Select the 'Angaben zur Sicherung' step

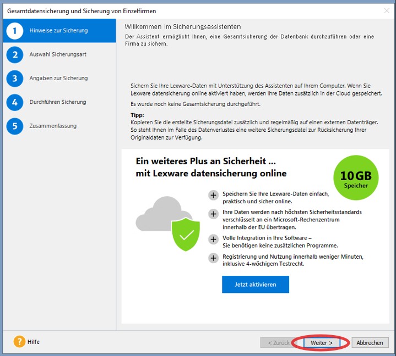coord(59,79)
